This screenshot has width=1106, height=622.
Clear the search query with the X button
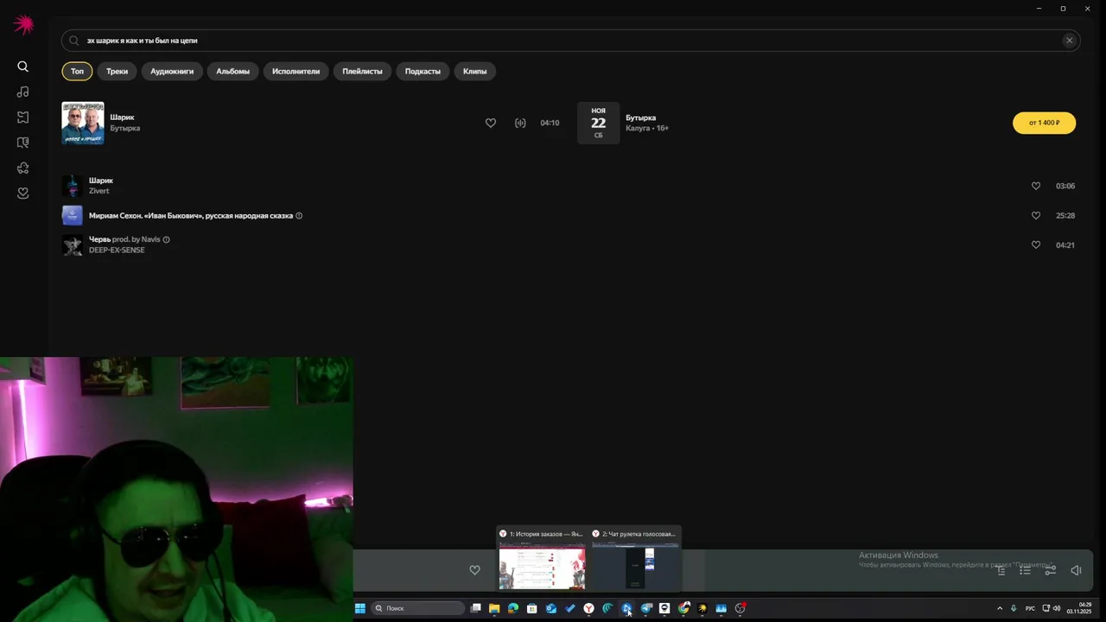tap(1069, 41)
